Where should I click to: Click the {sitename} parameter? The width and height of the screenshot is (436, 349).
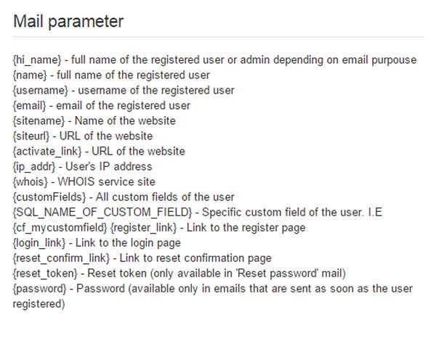pyautogui.click(x=39, y=121)
